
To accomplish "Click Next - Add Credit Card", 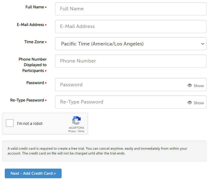I will (x=33, y=173).
